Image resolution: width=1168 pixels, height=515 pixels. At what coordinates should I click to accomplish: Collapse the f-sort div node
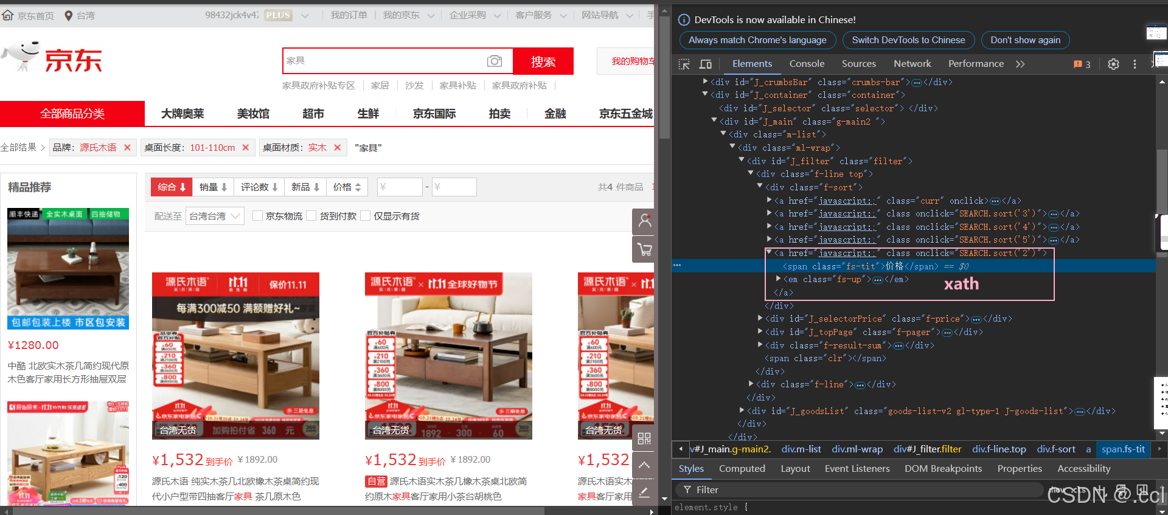[760, 186]
